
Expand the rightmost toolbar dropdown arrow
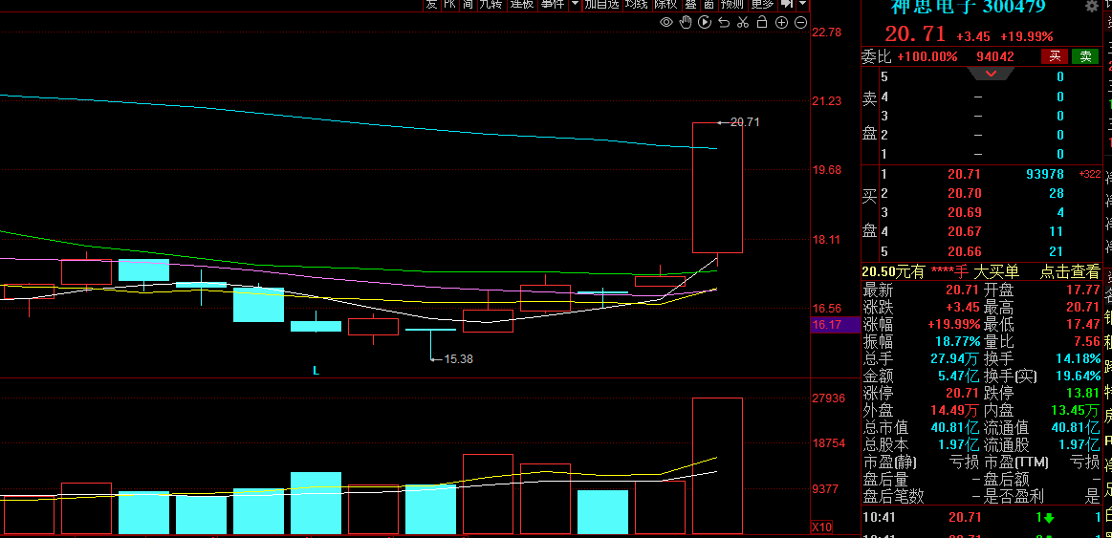tap(802, 4)
